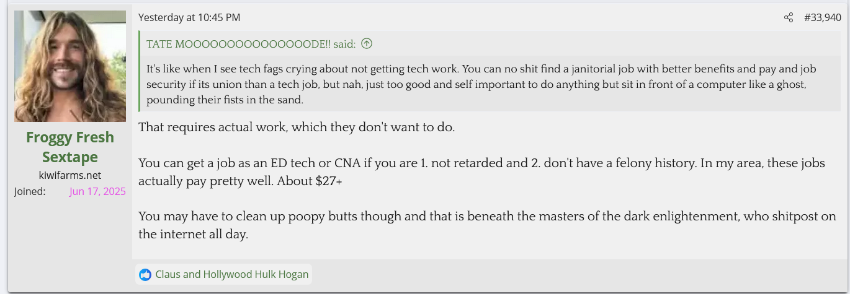Open the post number #33,940 permalink
Image resolution: width=850 pixels, height=294 pixels.
tap(823, 18)
